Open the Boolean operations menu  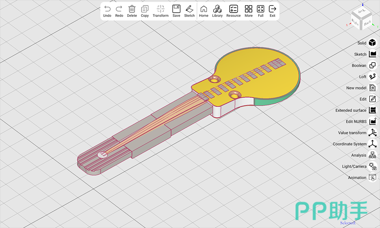click(372, 65)
